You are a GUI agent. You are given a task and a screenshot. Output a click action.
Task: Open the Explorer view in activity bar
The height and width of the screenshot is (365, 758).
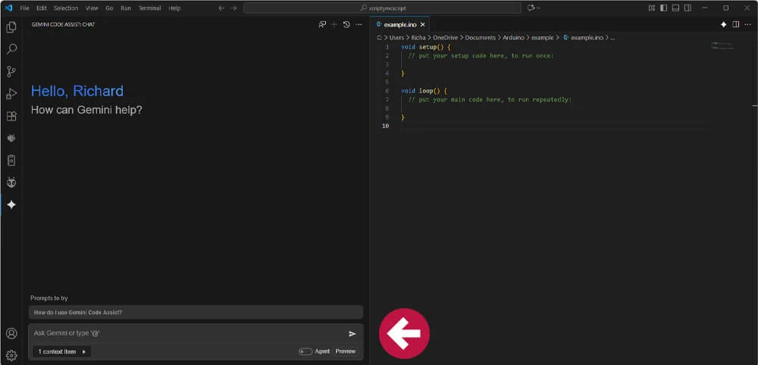click(11, 27)
